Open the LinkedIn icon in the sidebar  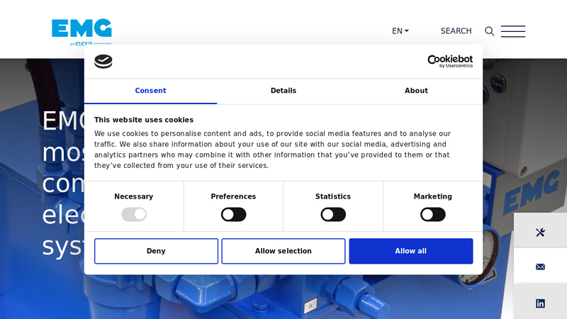pyautogui.click(x=540, y=303)
